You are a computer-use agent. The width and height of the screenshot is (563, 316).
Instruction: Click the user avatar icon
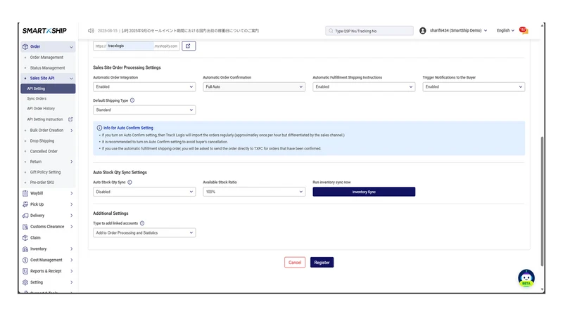click(x=423, y=31)
